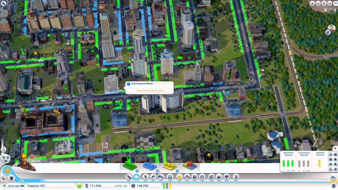Click the Residential Demand green bars
The width and height of the screenshot is (338, 190).
pos(288,164)
